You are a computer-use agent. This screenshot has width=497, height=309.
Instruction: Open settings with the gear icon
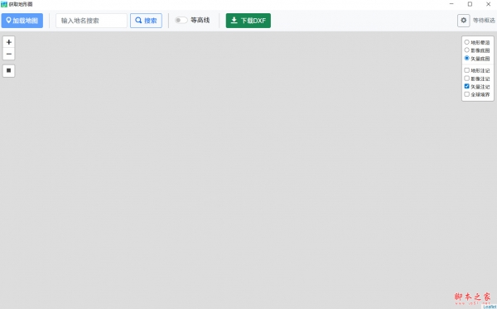463,21
